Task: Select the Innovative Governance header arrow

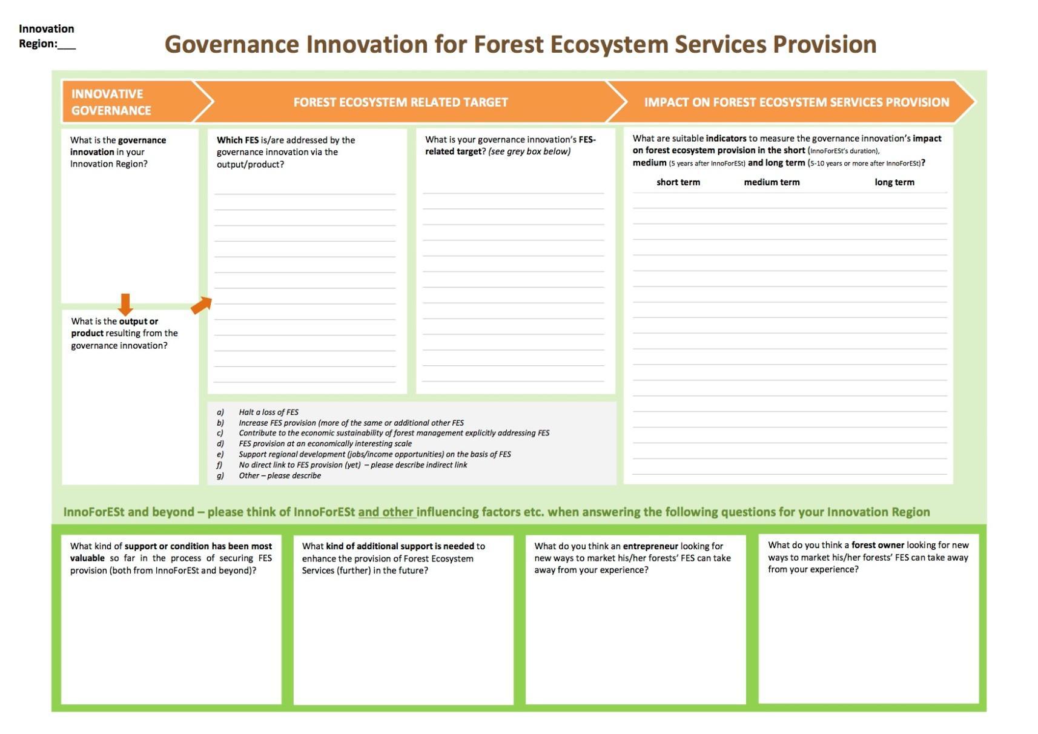Action: pyautogui.click(x=127, y=102)
